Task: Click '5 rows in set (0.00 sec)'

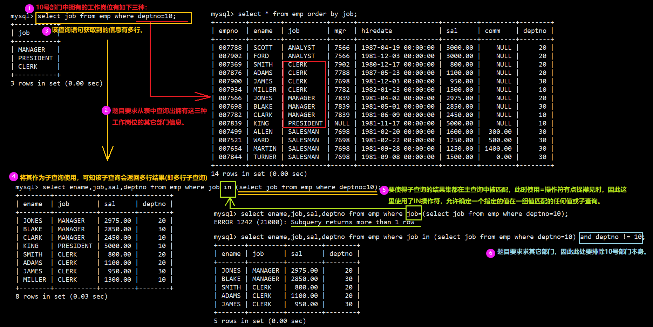Action: click(260, 321)
